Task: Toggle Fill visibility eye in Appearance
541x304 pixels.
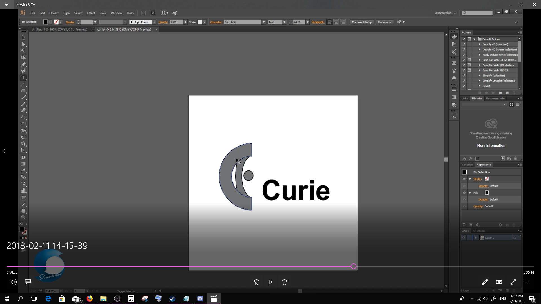Action: click(x=464, y=193)
